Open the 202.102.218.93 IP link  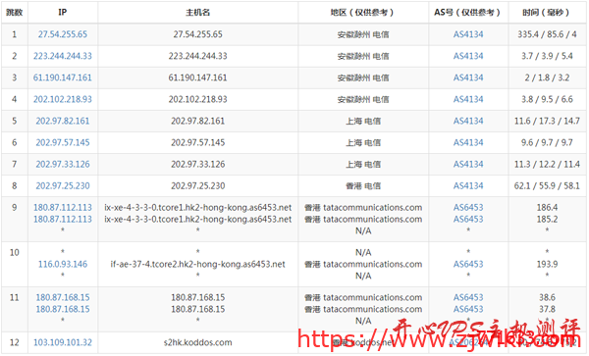click(63, 99)
